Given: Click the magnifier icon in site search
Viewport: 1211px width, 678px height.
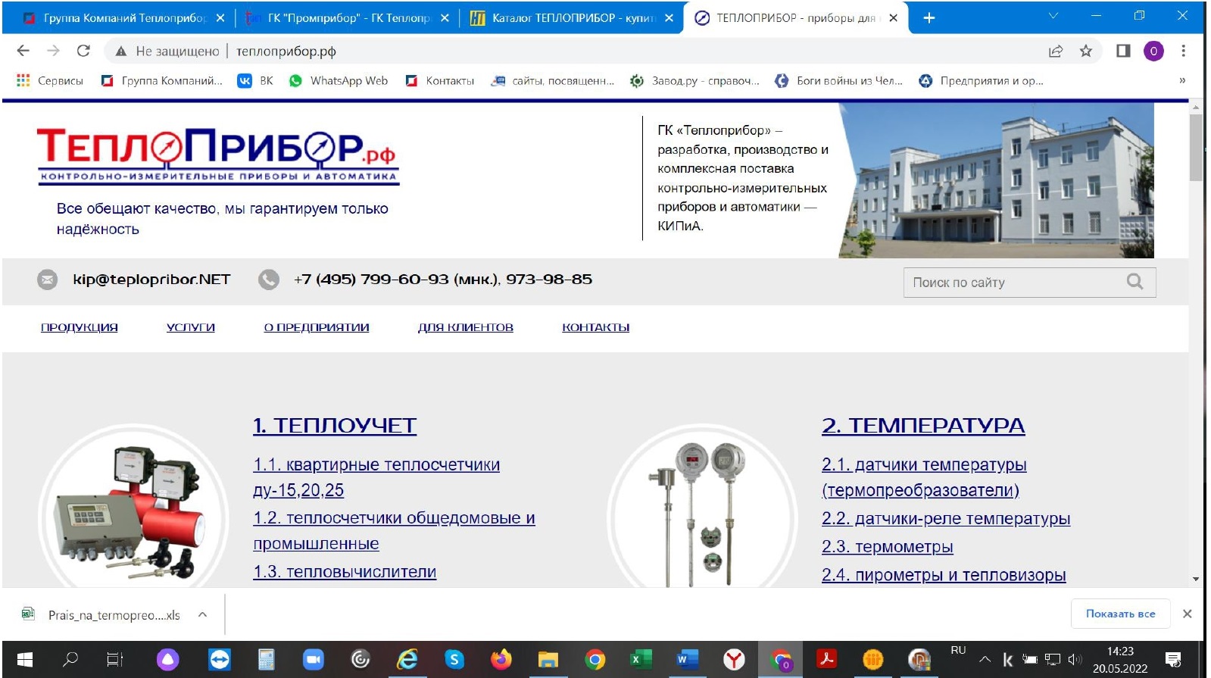Looking at the screenshot, I should pyautogui.click(x=1135, y=282).
